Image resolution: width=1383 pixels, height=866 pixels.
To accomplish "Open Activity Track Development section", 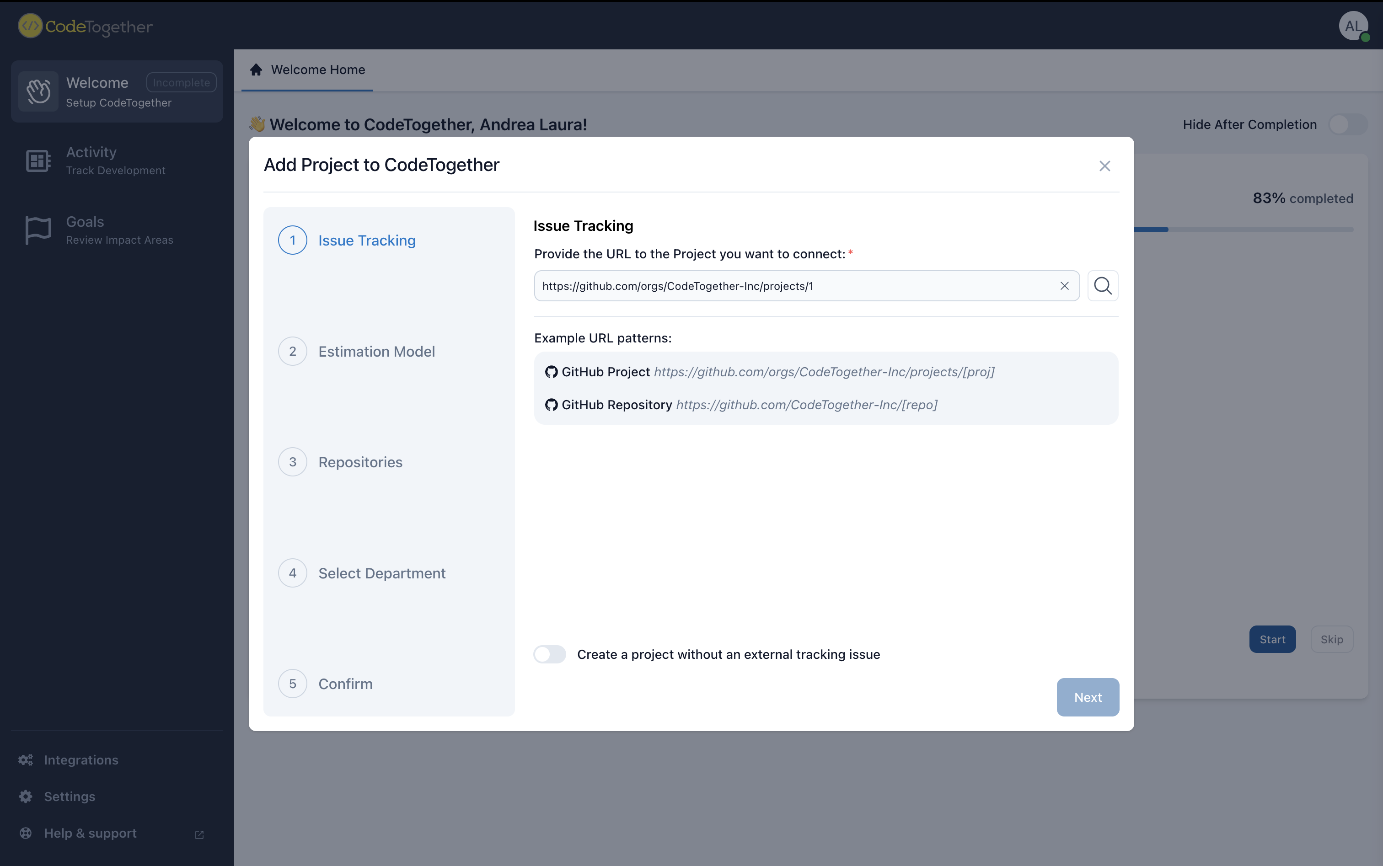I will click(x=117, y=161).
